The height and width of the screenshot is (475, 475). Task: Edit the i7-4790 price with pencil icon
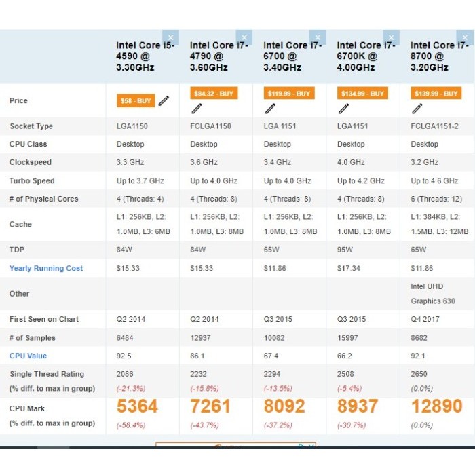[x=197, y=108]
